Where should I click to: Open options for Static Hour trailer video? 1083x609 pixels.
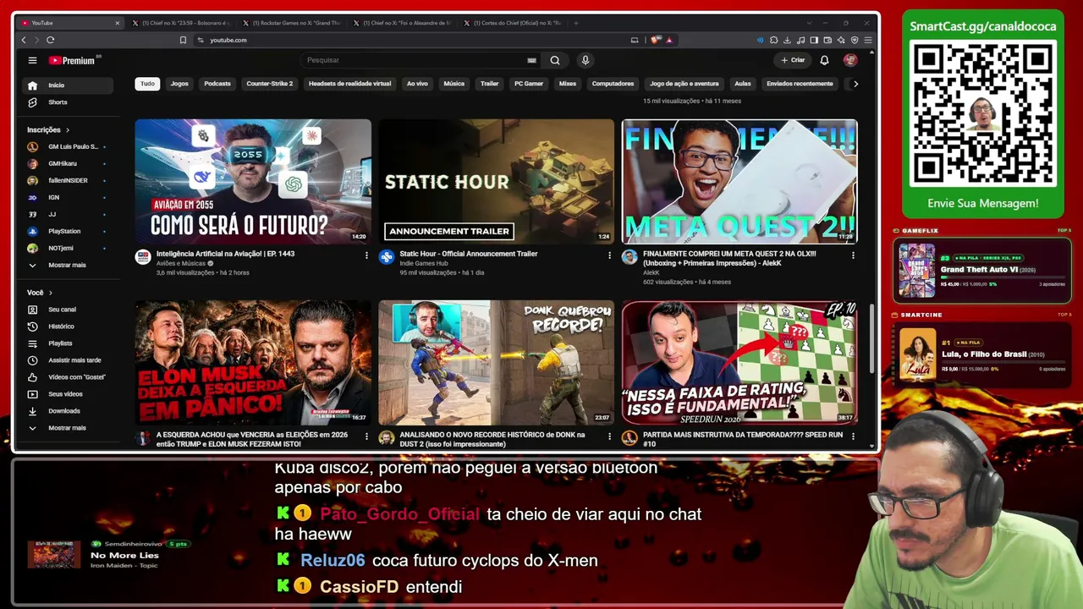point(609,255)
